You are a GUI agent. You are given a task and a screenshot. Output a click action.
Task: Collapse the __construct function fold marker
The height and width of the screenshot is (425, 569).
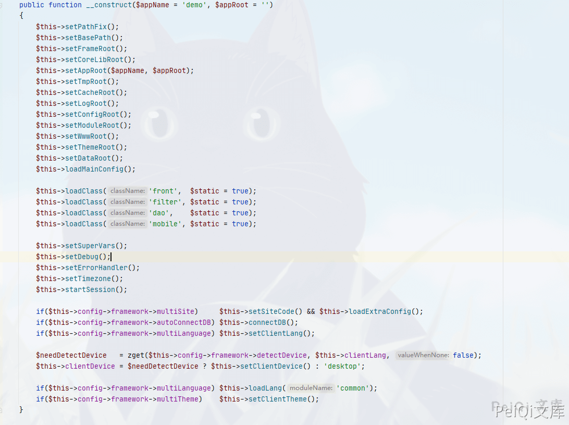coord(1,5)
